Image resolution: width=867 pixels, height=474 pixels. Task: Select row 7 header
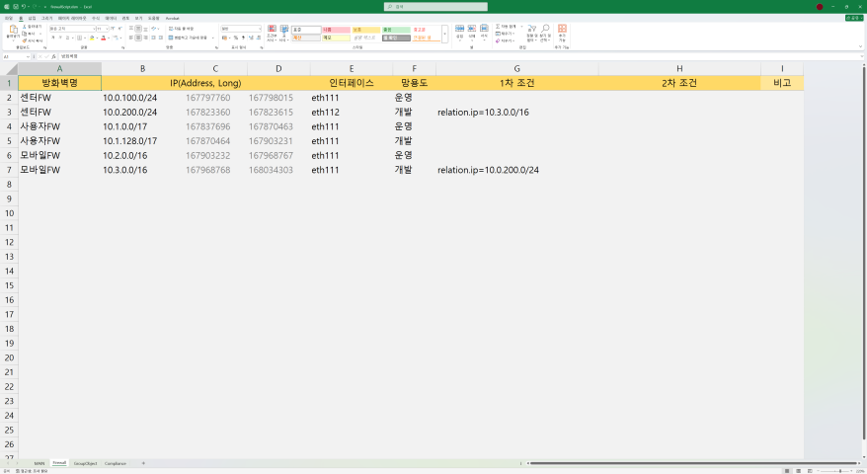click(x=9, y=170)
